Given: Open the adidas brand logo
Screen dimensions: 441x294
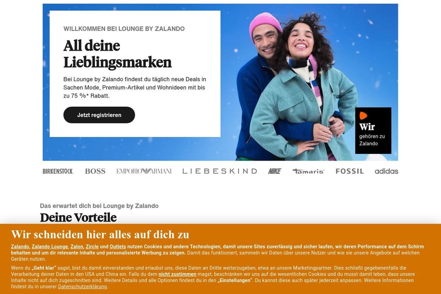Looking at the screenshot, I should pyautogui.click(x=386, y=171).
